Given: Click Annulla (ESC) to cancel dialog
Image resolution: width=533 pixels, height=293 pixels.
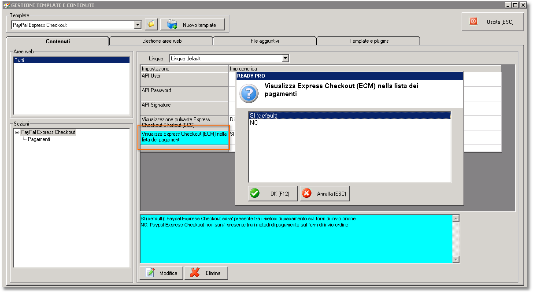Looking at the screenshot, I should [x=325, y=193].
